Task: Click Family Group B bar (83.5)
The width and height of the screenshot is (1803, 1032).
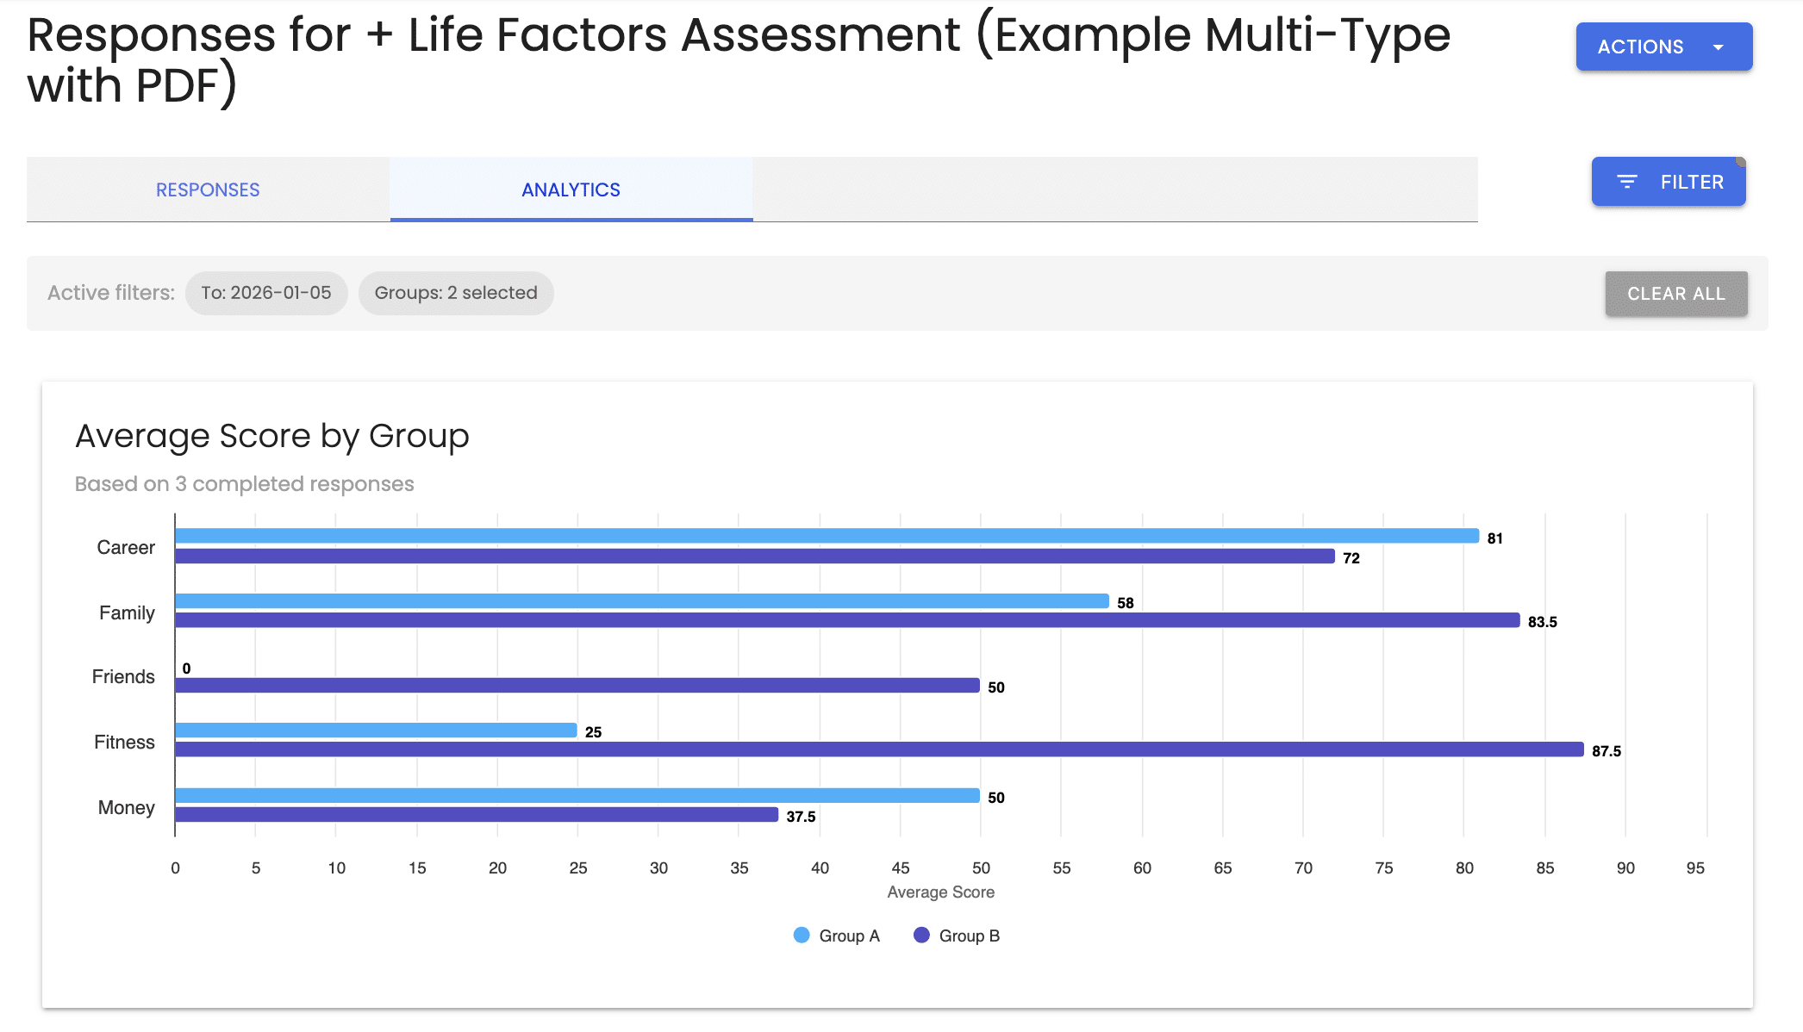Action: [848, 620]
